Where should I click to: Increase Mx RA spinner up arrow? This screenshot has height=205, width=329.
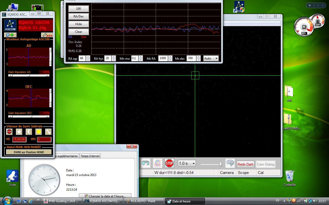pyautogui.click(x=170, y=57)
